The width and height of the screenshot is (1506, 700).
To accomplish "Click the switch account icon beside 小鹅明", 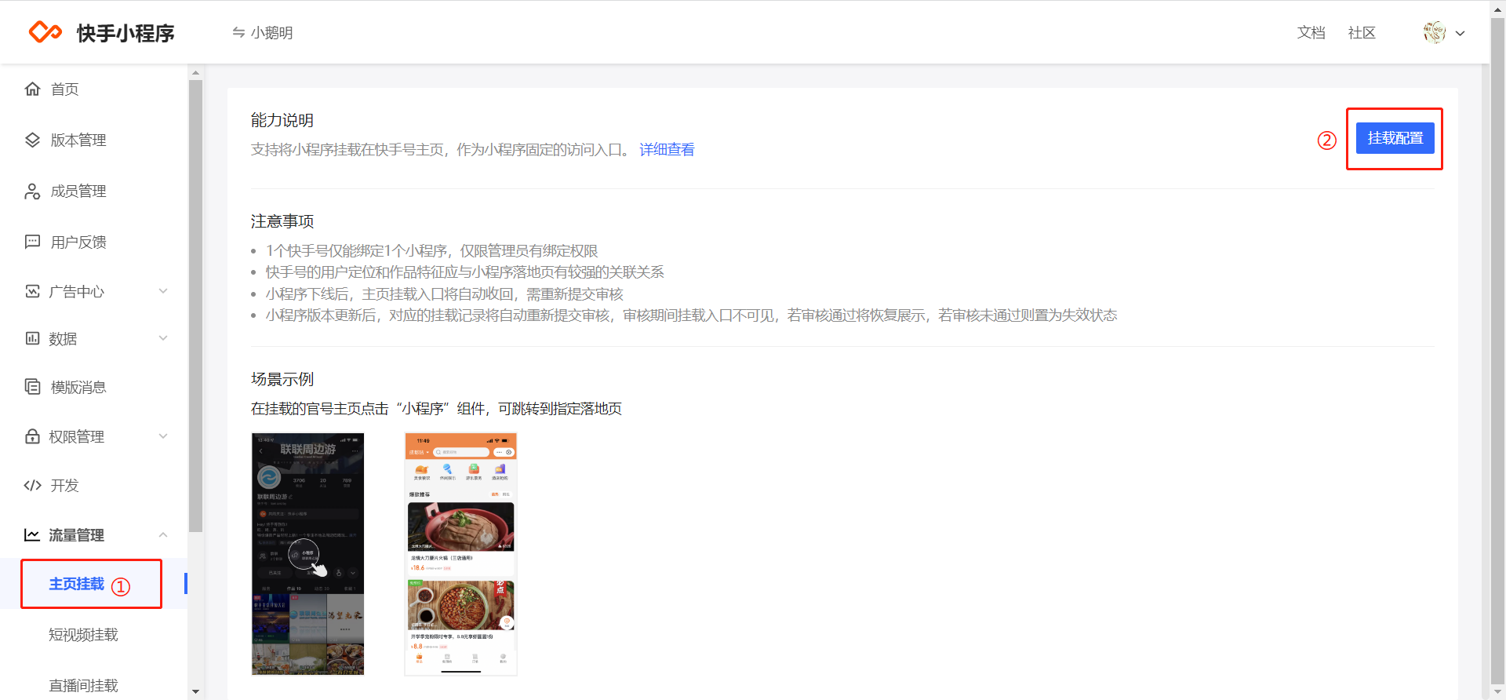I will click(238, 32).
